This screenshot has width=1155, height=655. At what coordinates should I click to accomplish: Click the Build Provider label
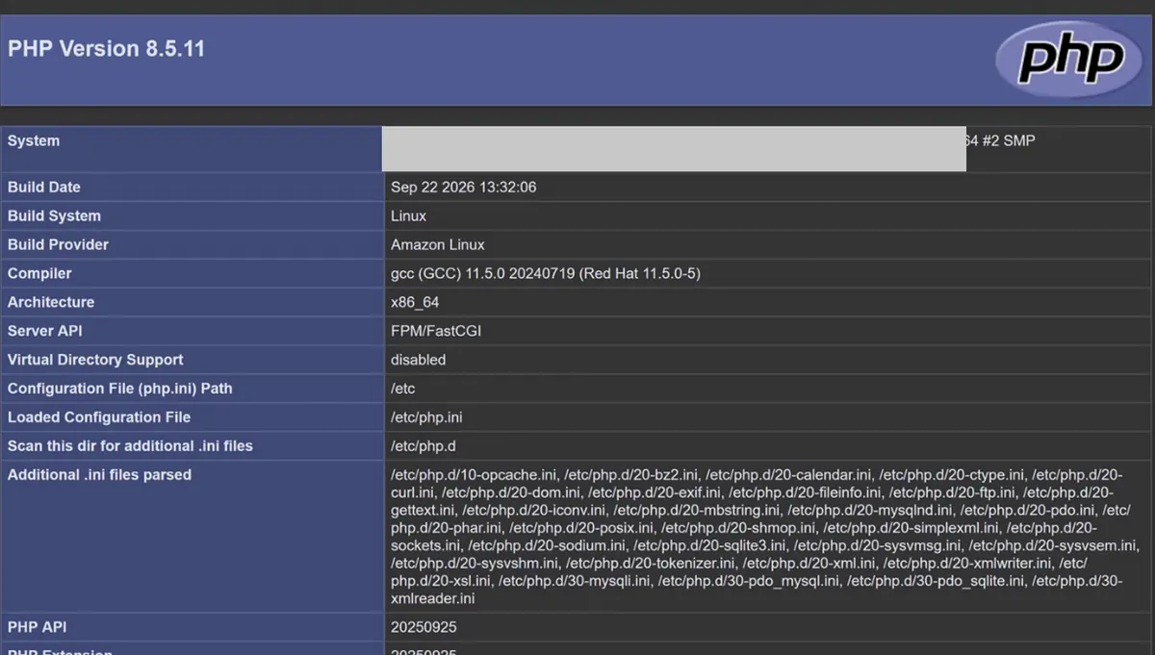58,244
